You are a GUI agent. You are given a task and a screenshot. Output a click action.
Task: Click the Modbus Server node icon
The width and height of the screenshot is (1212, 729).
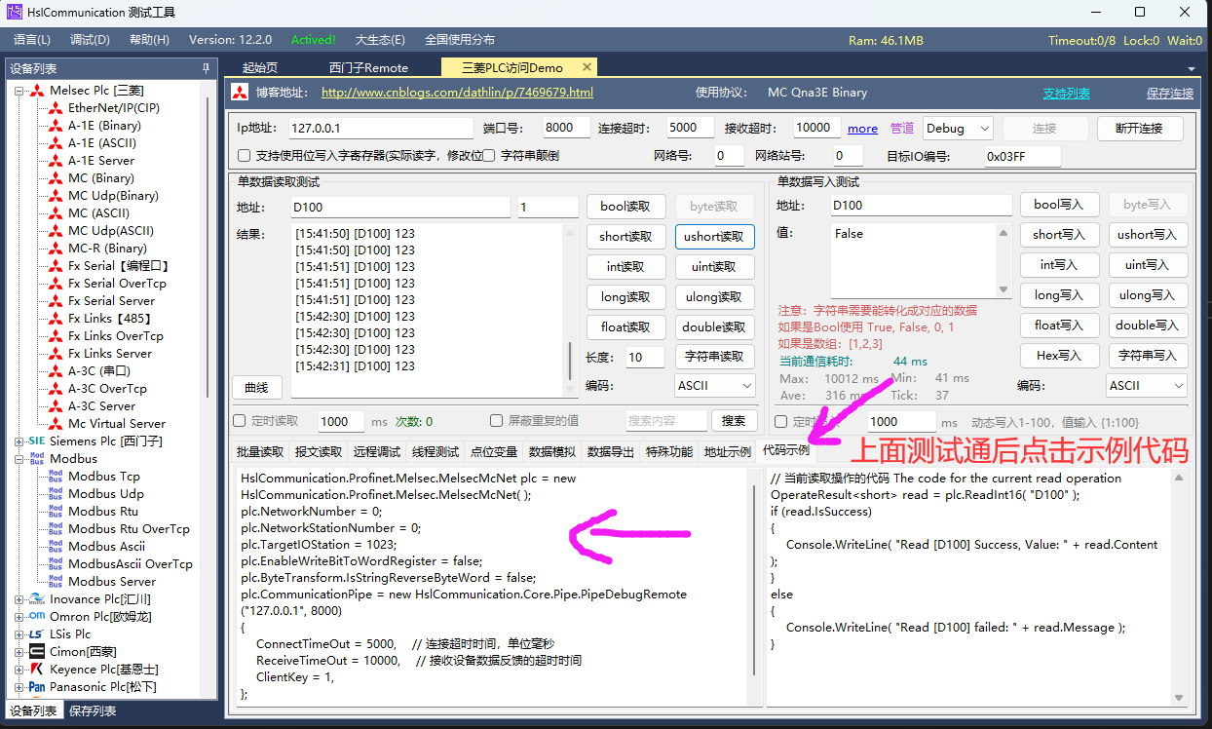(56, 582)
